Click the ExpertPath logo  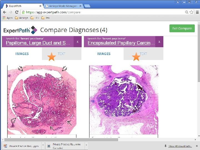click(x=20, y=30)
